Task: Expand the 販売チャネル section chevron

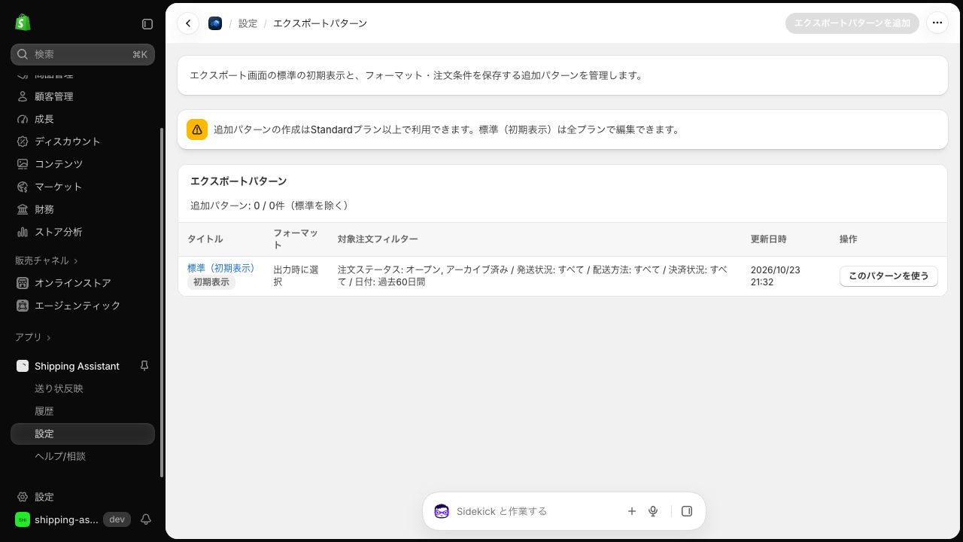Action: tap(76, 260)
